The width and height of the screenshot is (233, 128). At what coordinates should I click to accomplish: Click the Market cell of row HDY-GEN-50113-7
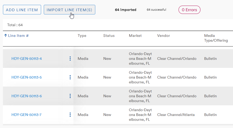140,115
